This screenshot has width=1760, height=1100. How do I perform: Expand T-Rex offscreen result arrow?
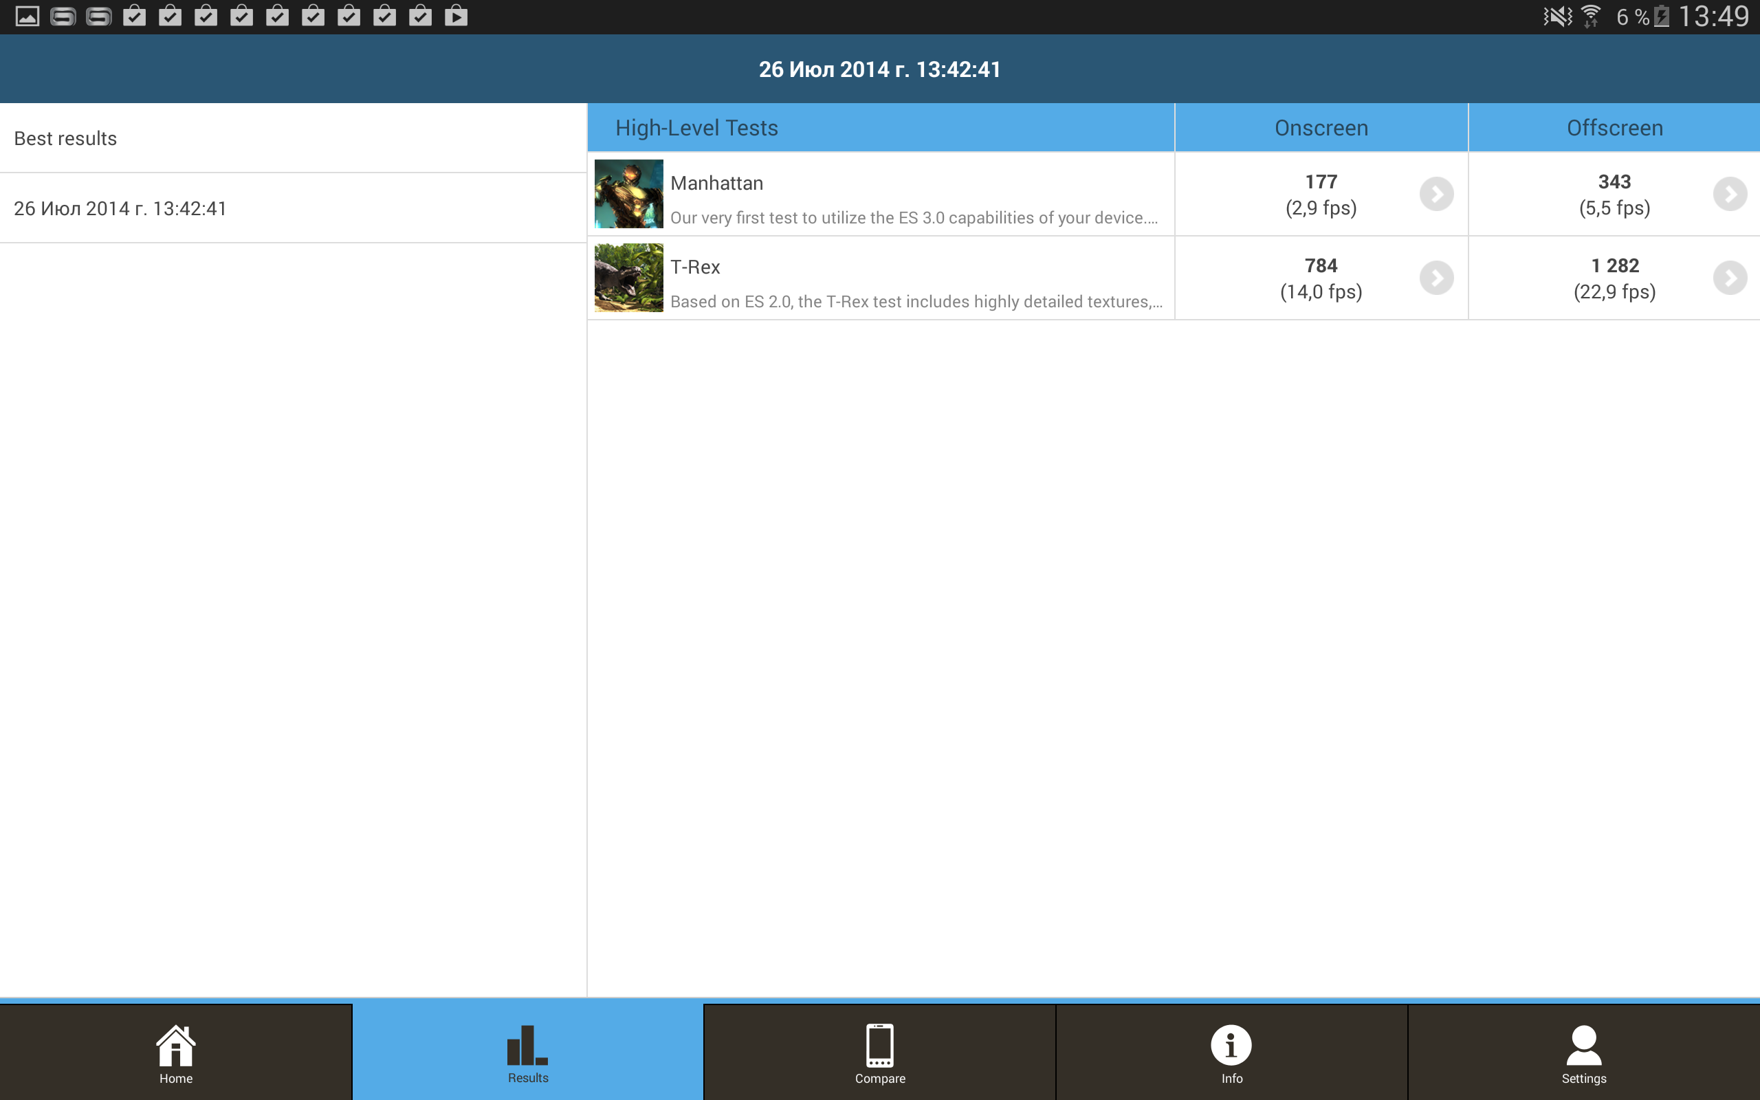(1730, 278)
